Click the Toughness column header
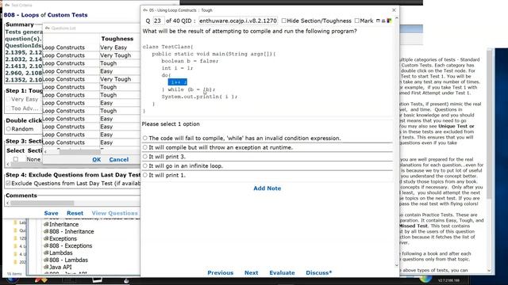This screenshot has width=508, height=285. [117, 39]
